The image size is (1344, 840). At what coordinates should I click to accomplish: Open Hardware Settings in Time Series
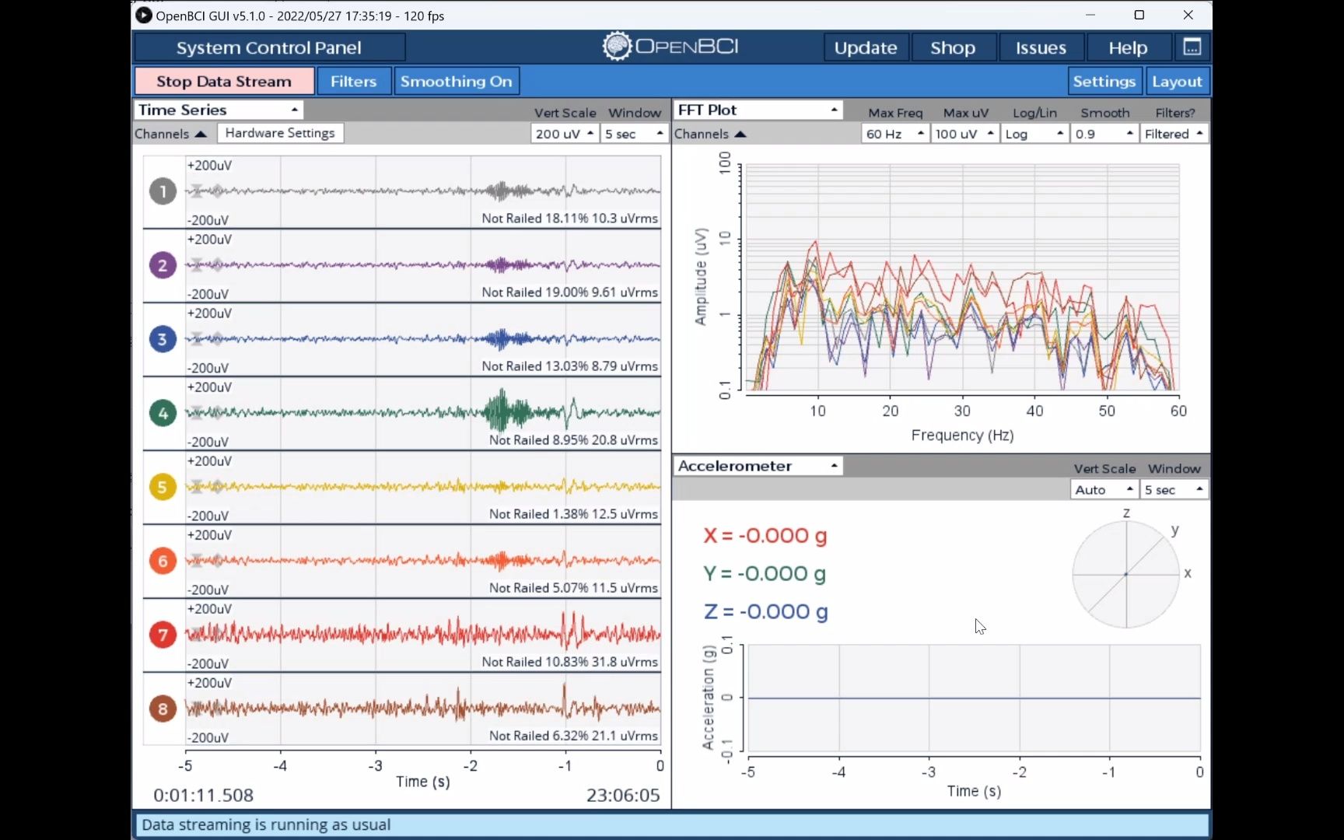click(x=280, y=133)
